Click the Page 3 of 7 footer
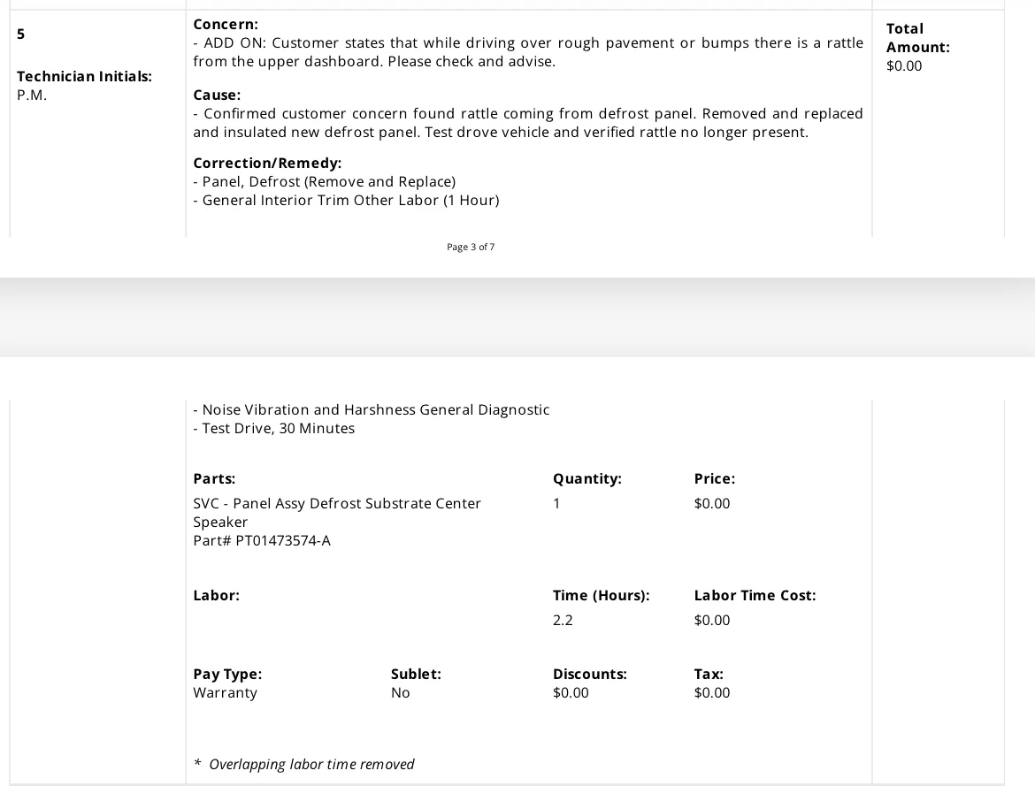Screen dimensions: 1035x786 [471, 247]
